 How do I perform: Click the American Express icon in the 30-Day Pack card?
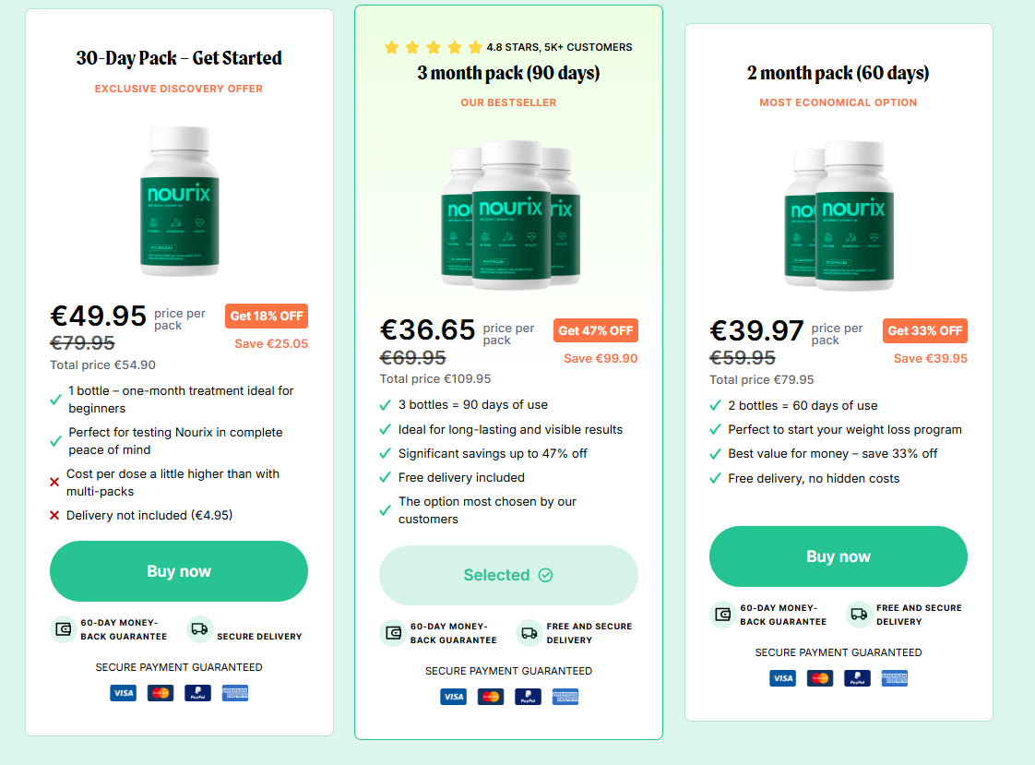[235, 693]
